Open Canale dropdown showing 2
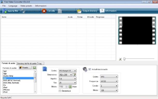 tap(109, 86)
